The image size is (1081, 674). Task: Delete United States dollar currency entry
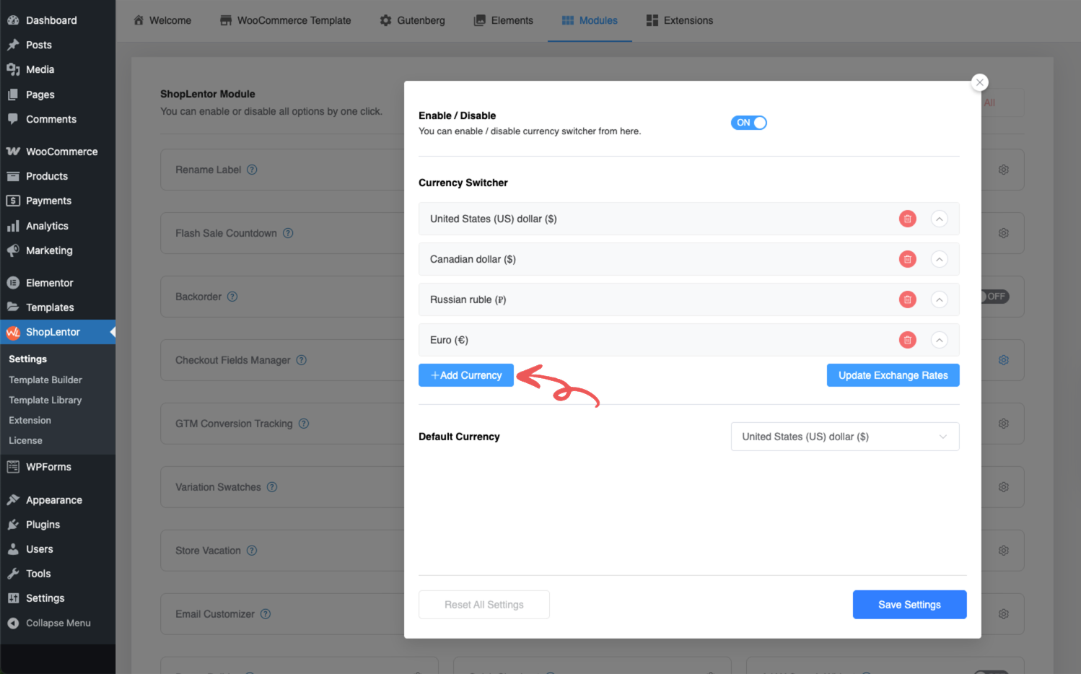coord(907,219)
